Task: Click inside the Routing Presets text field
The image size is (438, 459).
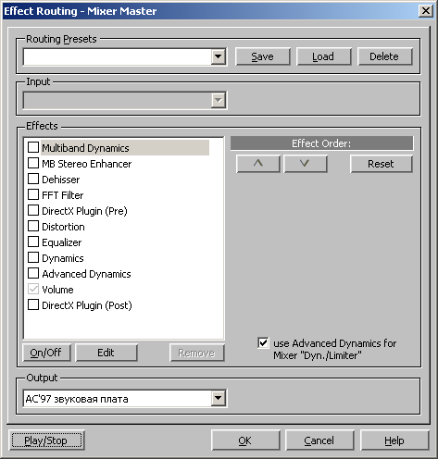Action: [118, 56]
